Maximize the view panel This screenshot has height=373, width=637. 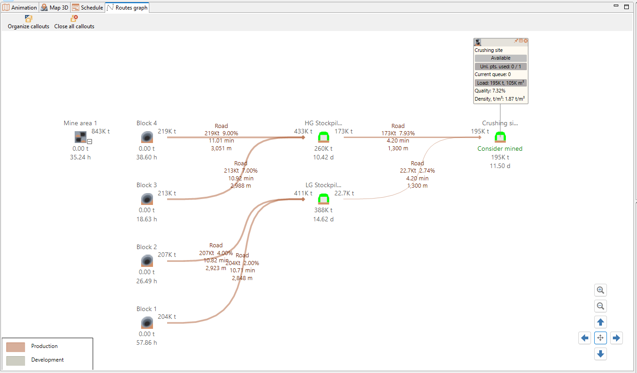point(626,6)
